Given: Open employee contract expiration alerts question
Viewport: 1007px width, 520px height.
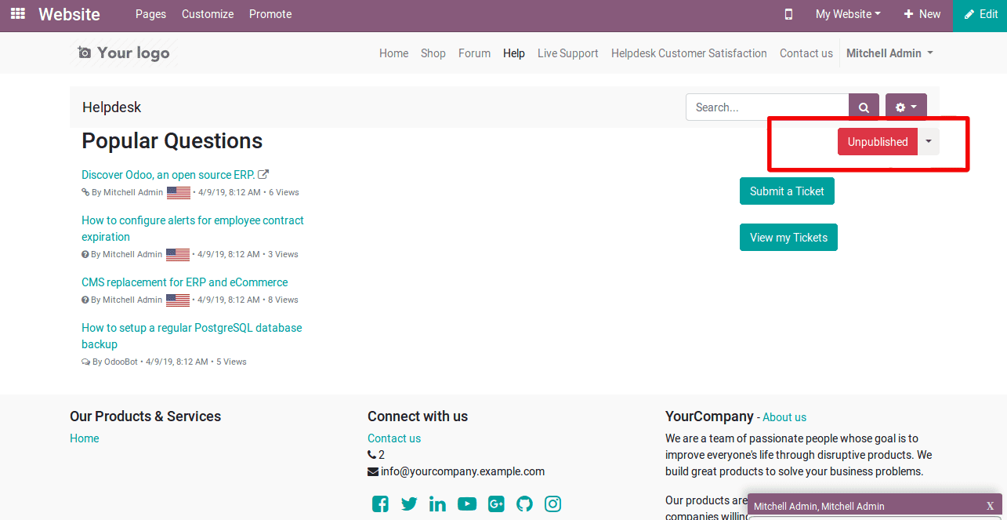Looking at the screenshot, I should click(x=193, y=228).
